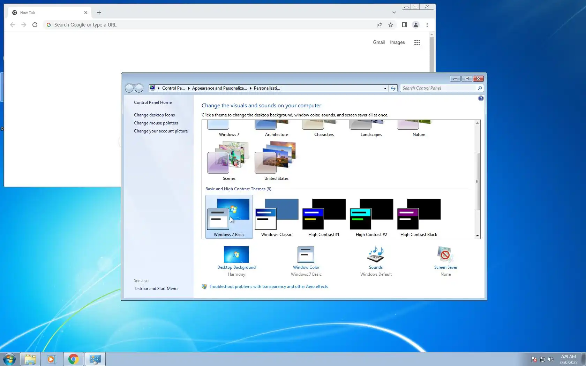586x366 pixels.
Task: Select the Nature theme
Action: 419,129
